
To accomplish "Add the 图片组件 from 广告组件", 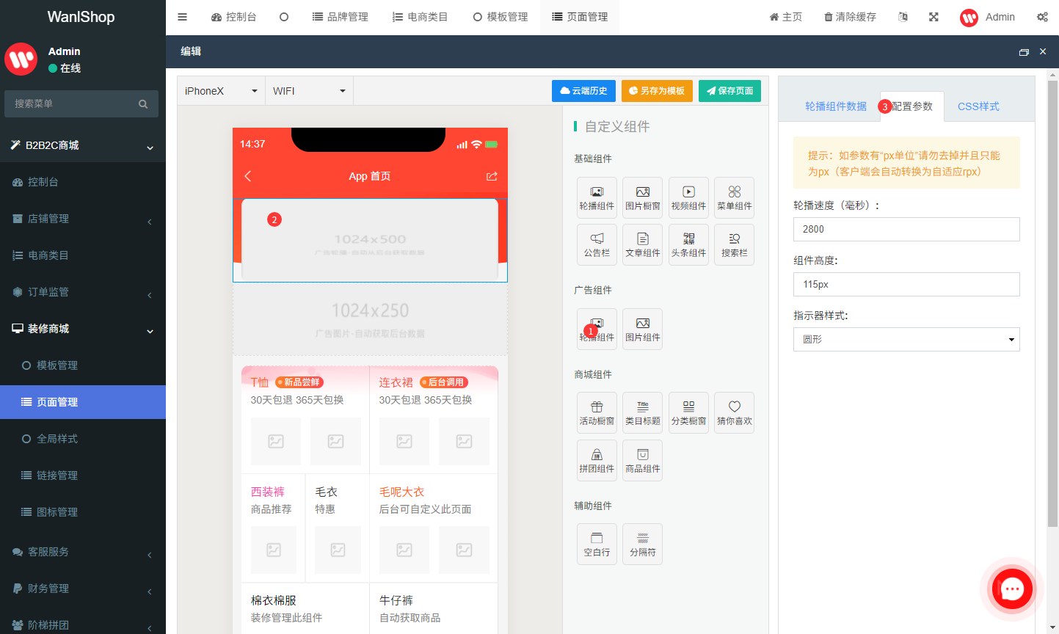I will coord(642,329).
